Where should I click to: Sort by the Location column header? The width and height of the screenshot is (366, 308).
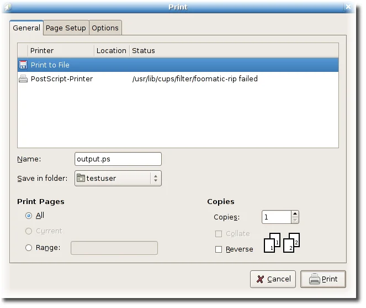(112, 50)
